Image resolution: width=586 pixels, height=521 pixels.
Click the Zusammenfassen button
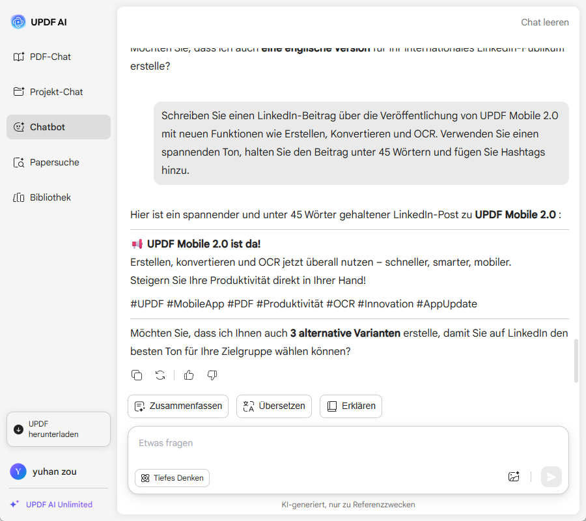(x=178, y=406)
